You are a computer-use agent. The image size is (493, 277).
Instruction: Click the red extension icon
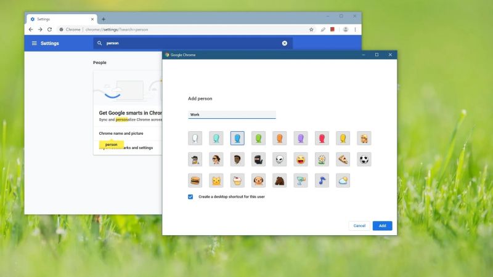(332, 29)
